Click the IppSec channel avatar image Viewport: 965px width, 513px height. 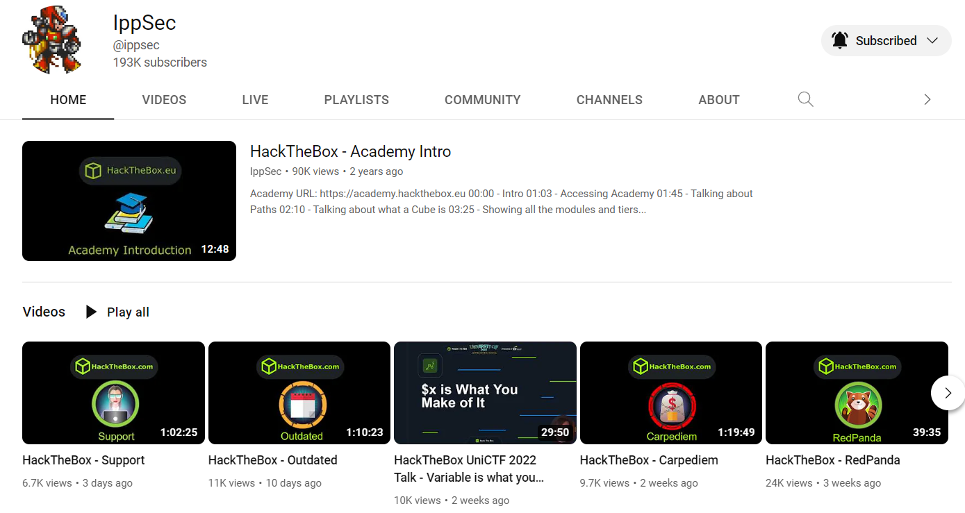[52, 40]
